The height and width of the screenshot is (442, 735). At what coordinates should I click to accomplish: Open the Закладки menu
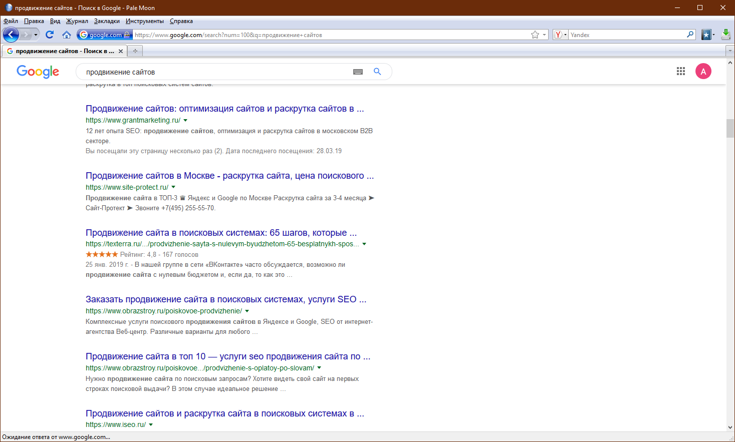click(x=107, y=21)
